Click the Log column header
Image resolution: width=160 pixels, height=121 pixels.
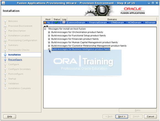click(x=64, y=19)
